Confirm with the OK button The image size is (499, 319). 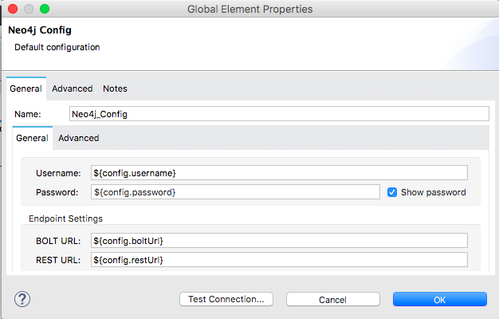[x=439, y=299]
